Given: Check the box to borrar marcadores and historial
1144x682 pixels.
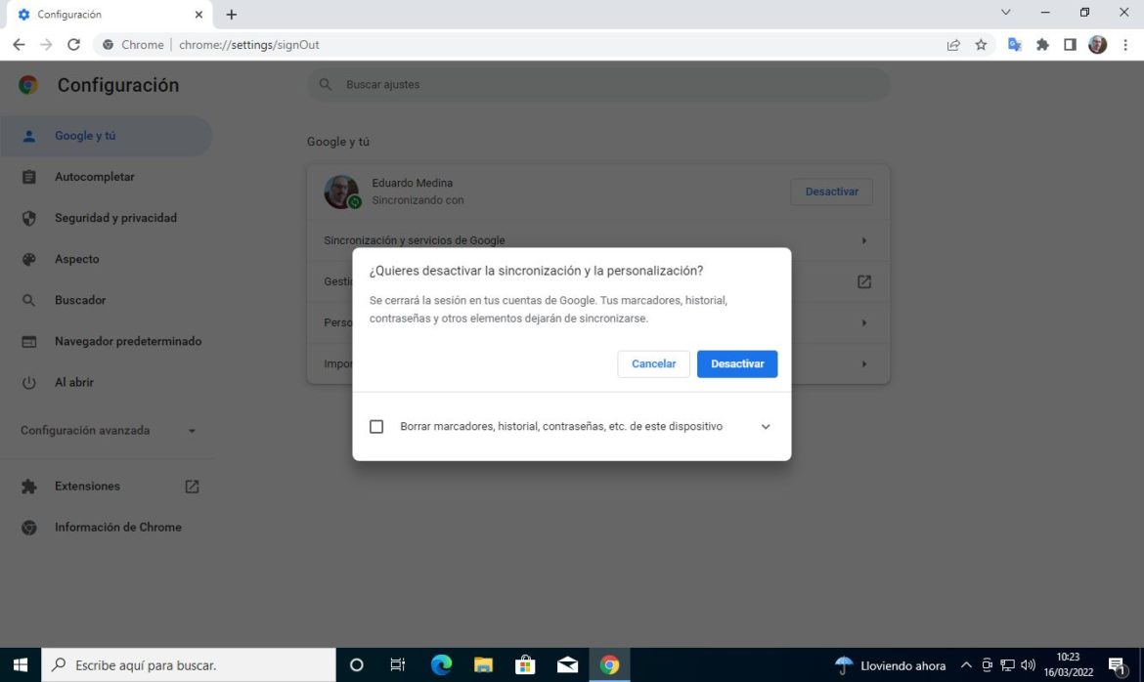Looking at the screenshot, I should tap(376, 426).
